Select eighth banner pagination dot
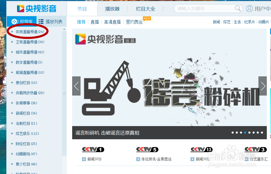271x174 pixels. point(262,133)
